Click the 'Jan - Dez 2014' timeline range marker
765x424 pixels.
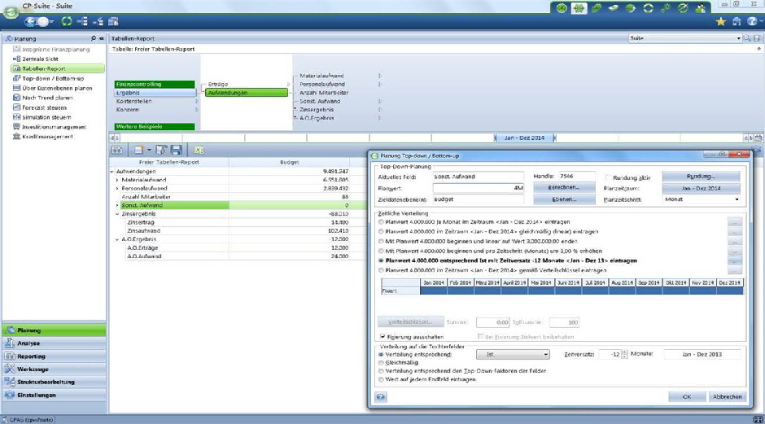click(x=524, y=138)
